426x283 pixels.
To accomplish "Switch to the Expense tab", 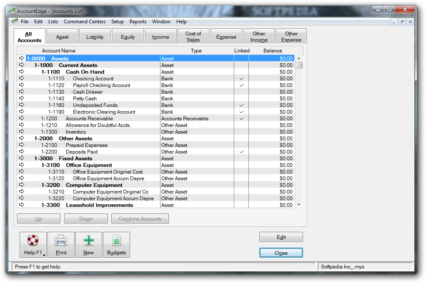I will (226, 37).
